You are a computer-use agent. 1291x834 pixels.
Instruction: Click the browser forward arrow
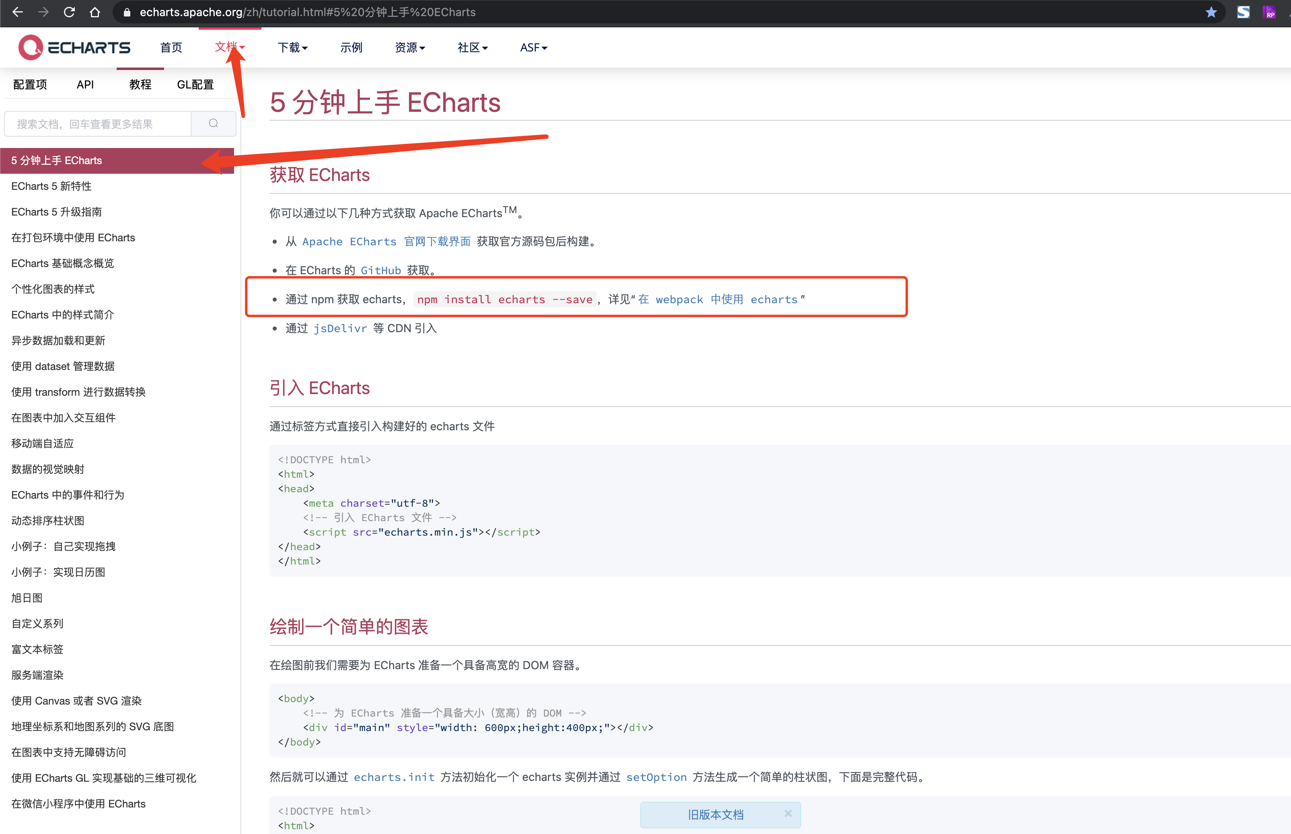click(43, 12)
